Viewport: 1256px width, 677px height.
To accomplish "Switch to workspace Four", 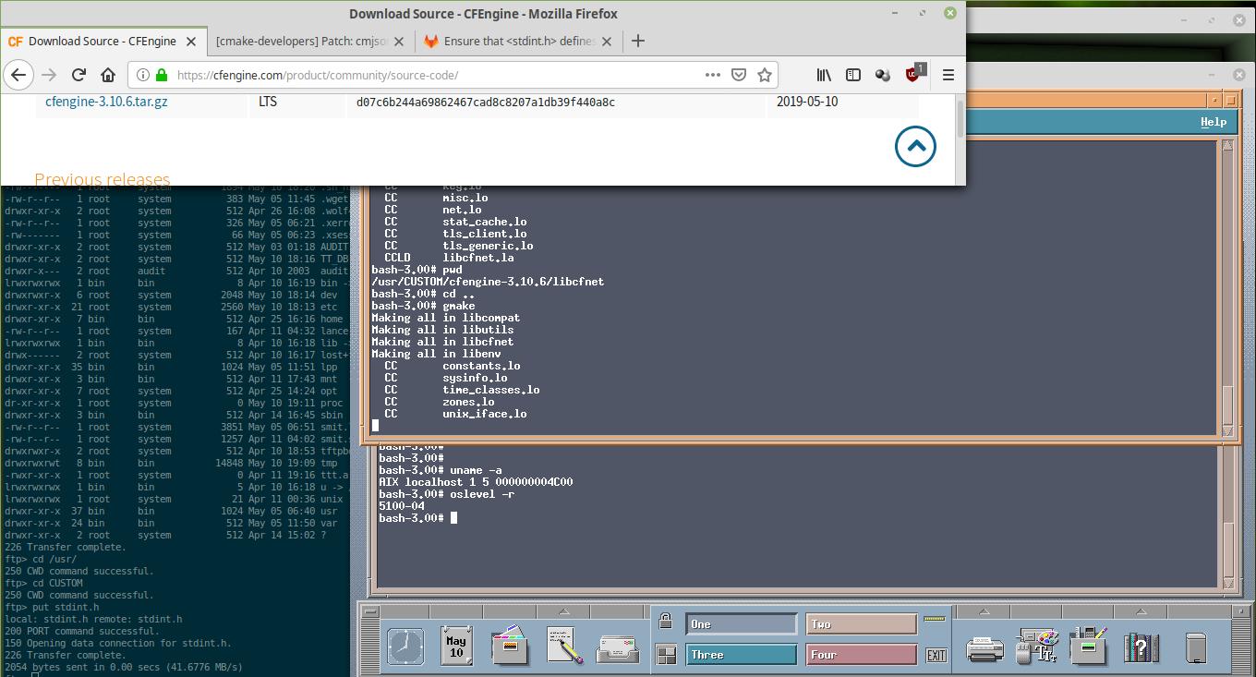I will pyautogui.click(x=861, y=654).
